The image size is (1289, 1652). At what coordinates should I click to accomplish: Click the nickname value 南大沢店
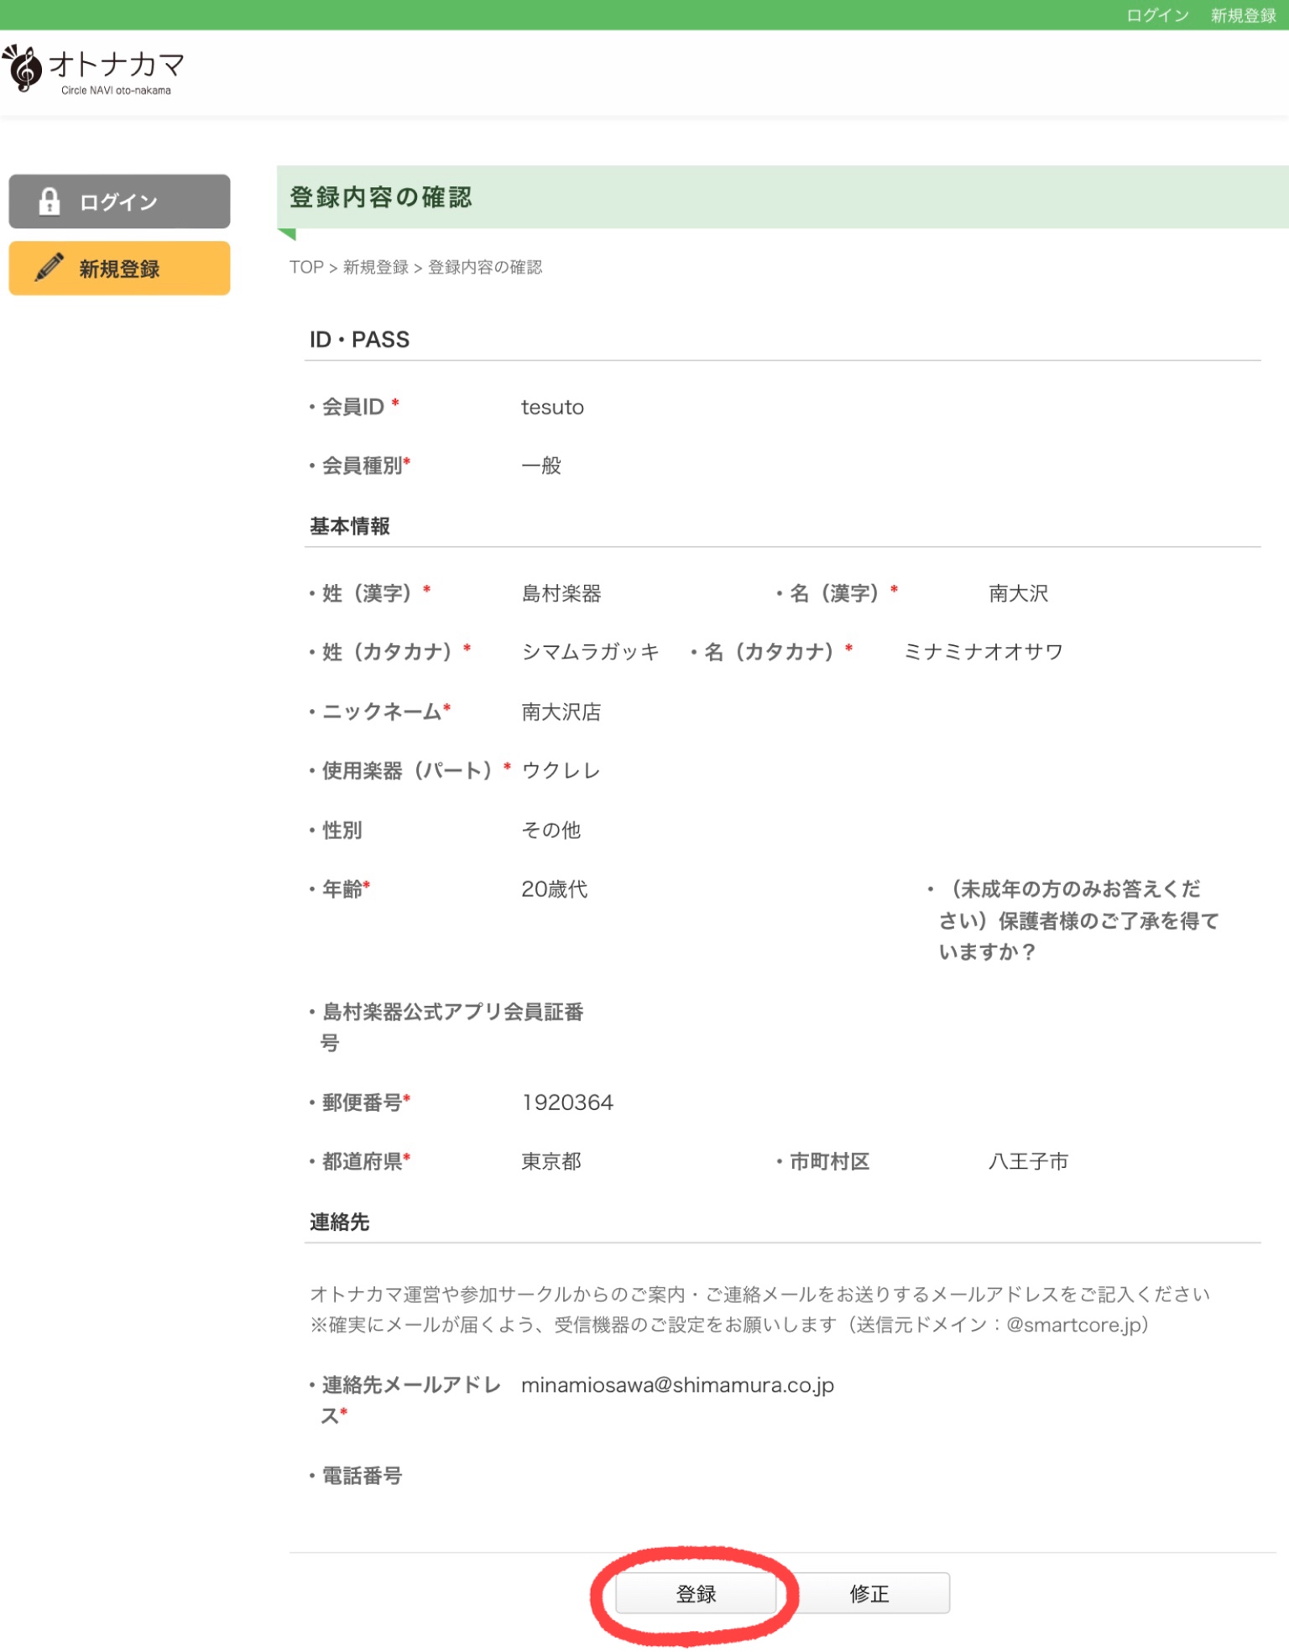pyautogui.click(x=561, y=711)
